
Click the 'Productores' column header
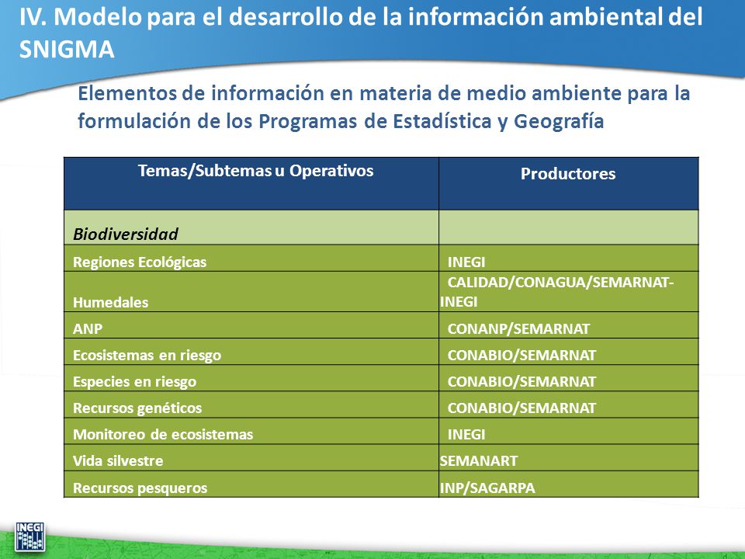point(569,183)
